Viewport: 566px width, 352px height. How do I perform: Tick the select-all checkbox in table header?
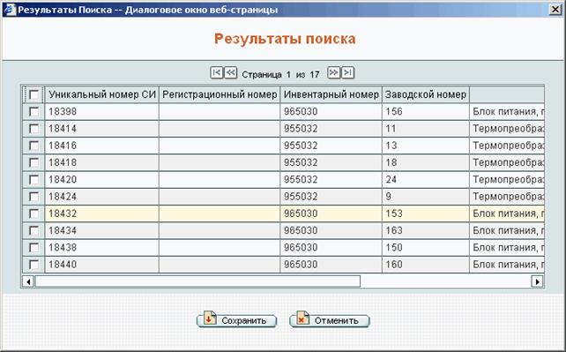(x=34, y=94)
